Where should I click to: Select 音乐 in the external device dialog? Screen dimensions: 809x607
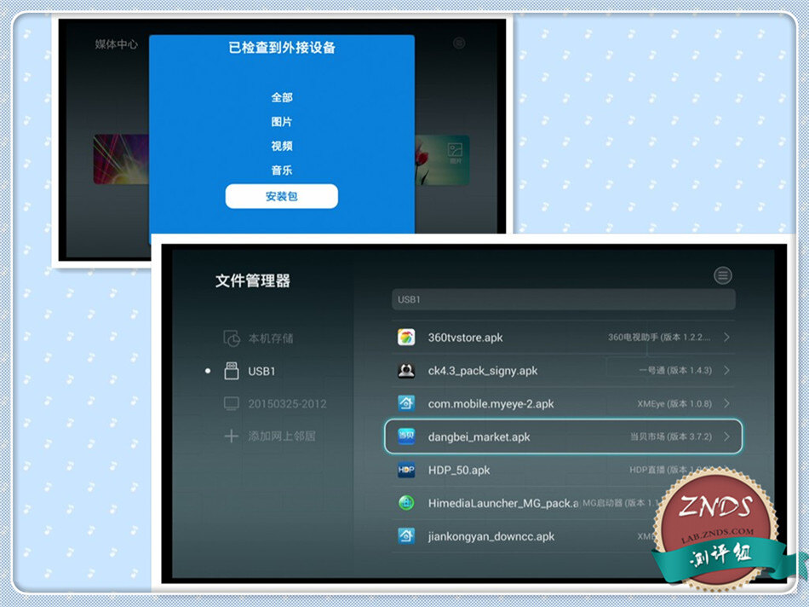coord(282,170)
